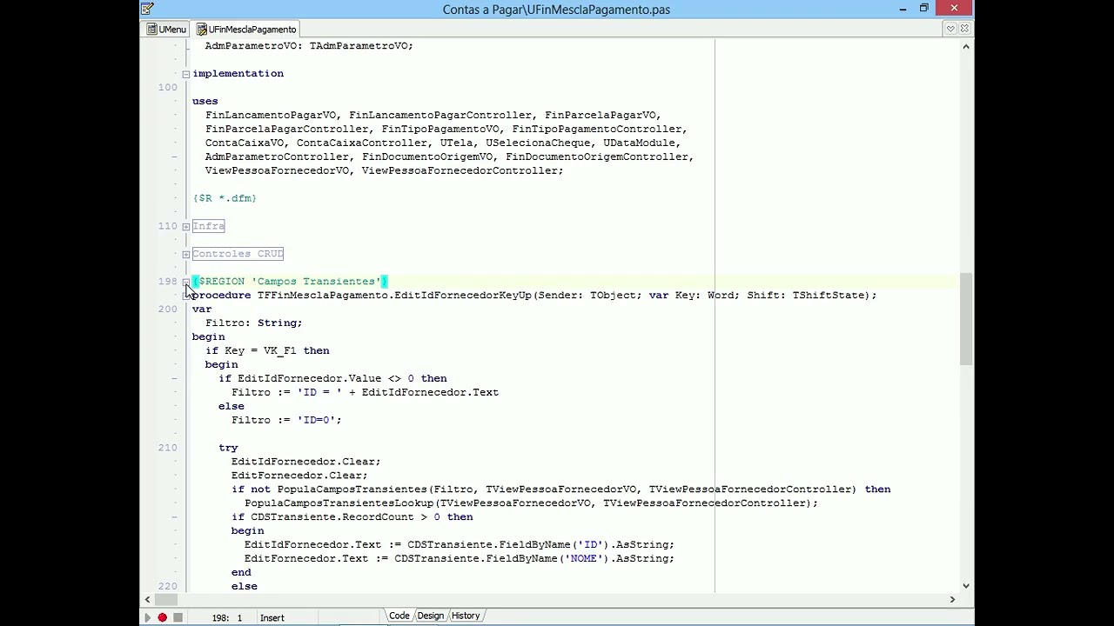Click the editor window icon in title bar
1114x626 pixels.
click(148, 9)
